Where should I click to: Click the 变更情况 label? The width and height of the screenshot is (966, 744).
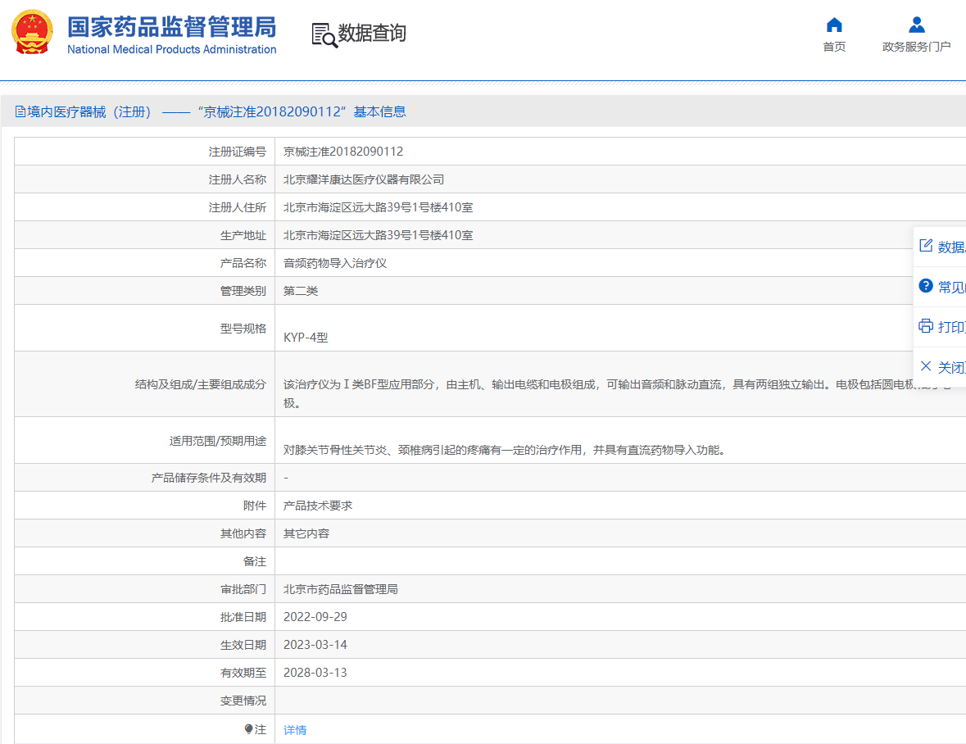(x=243, y=701)
